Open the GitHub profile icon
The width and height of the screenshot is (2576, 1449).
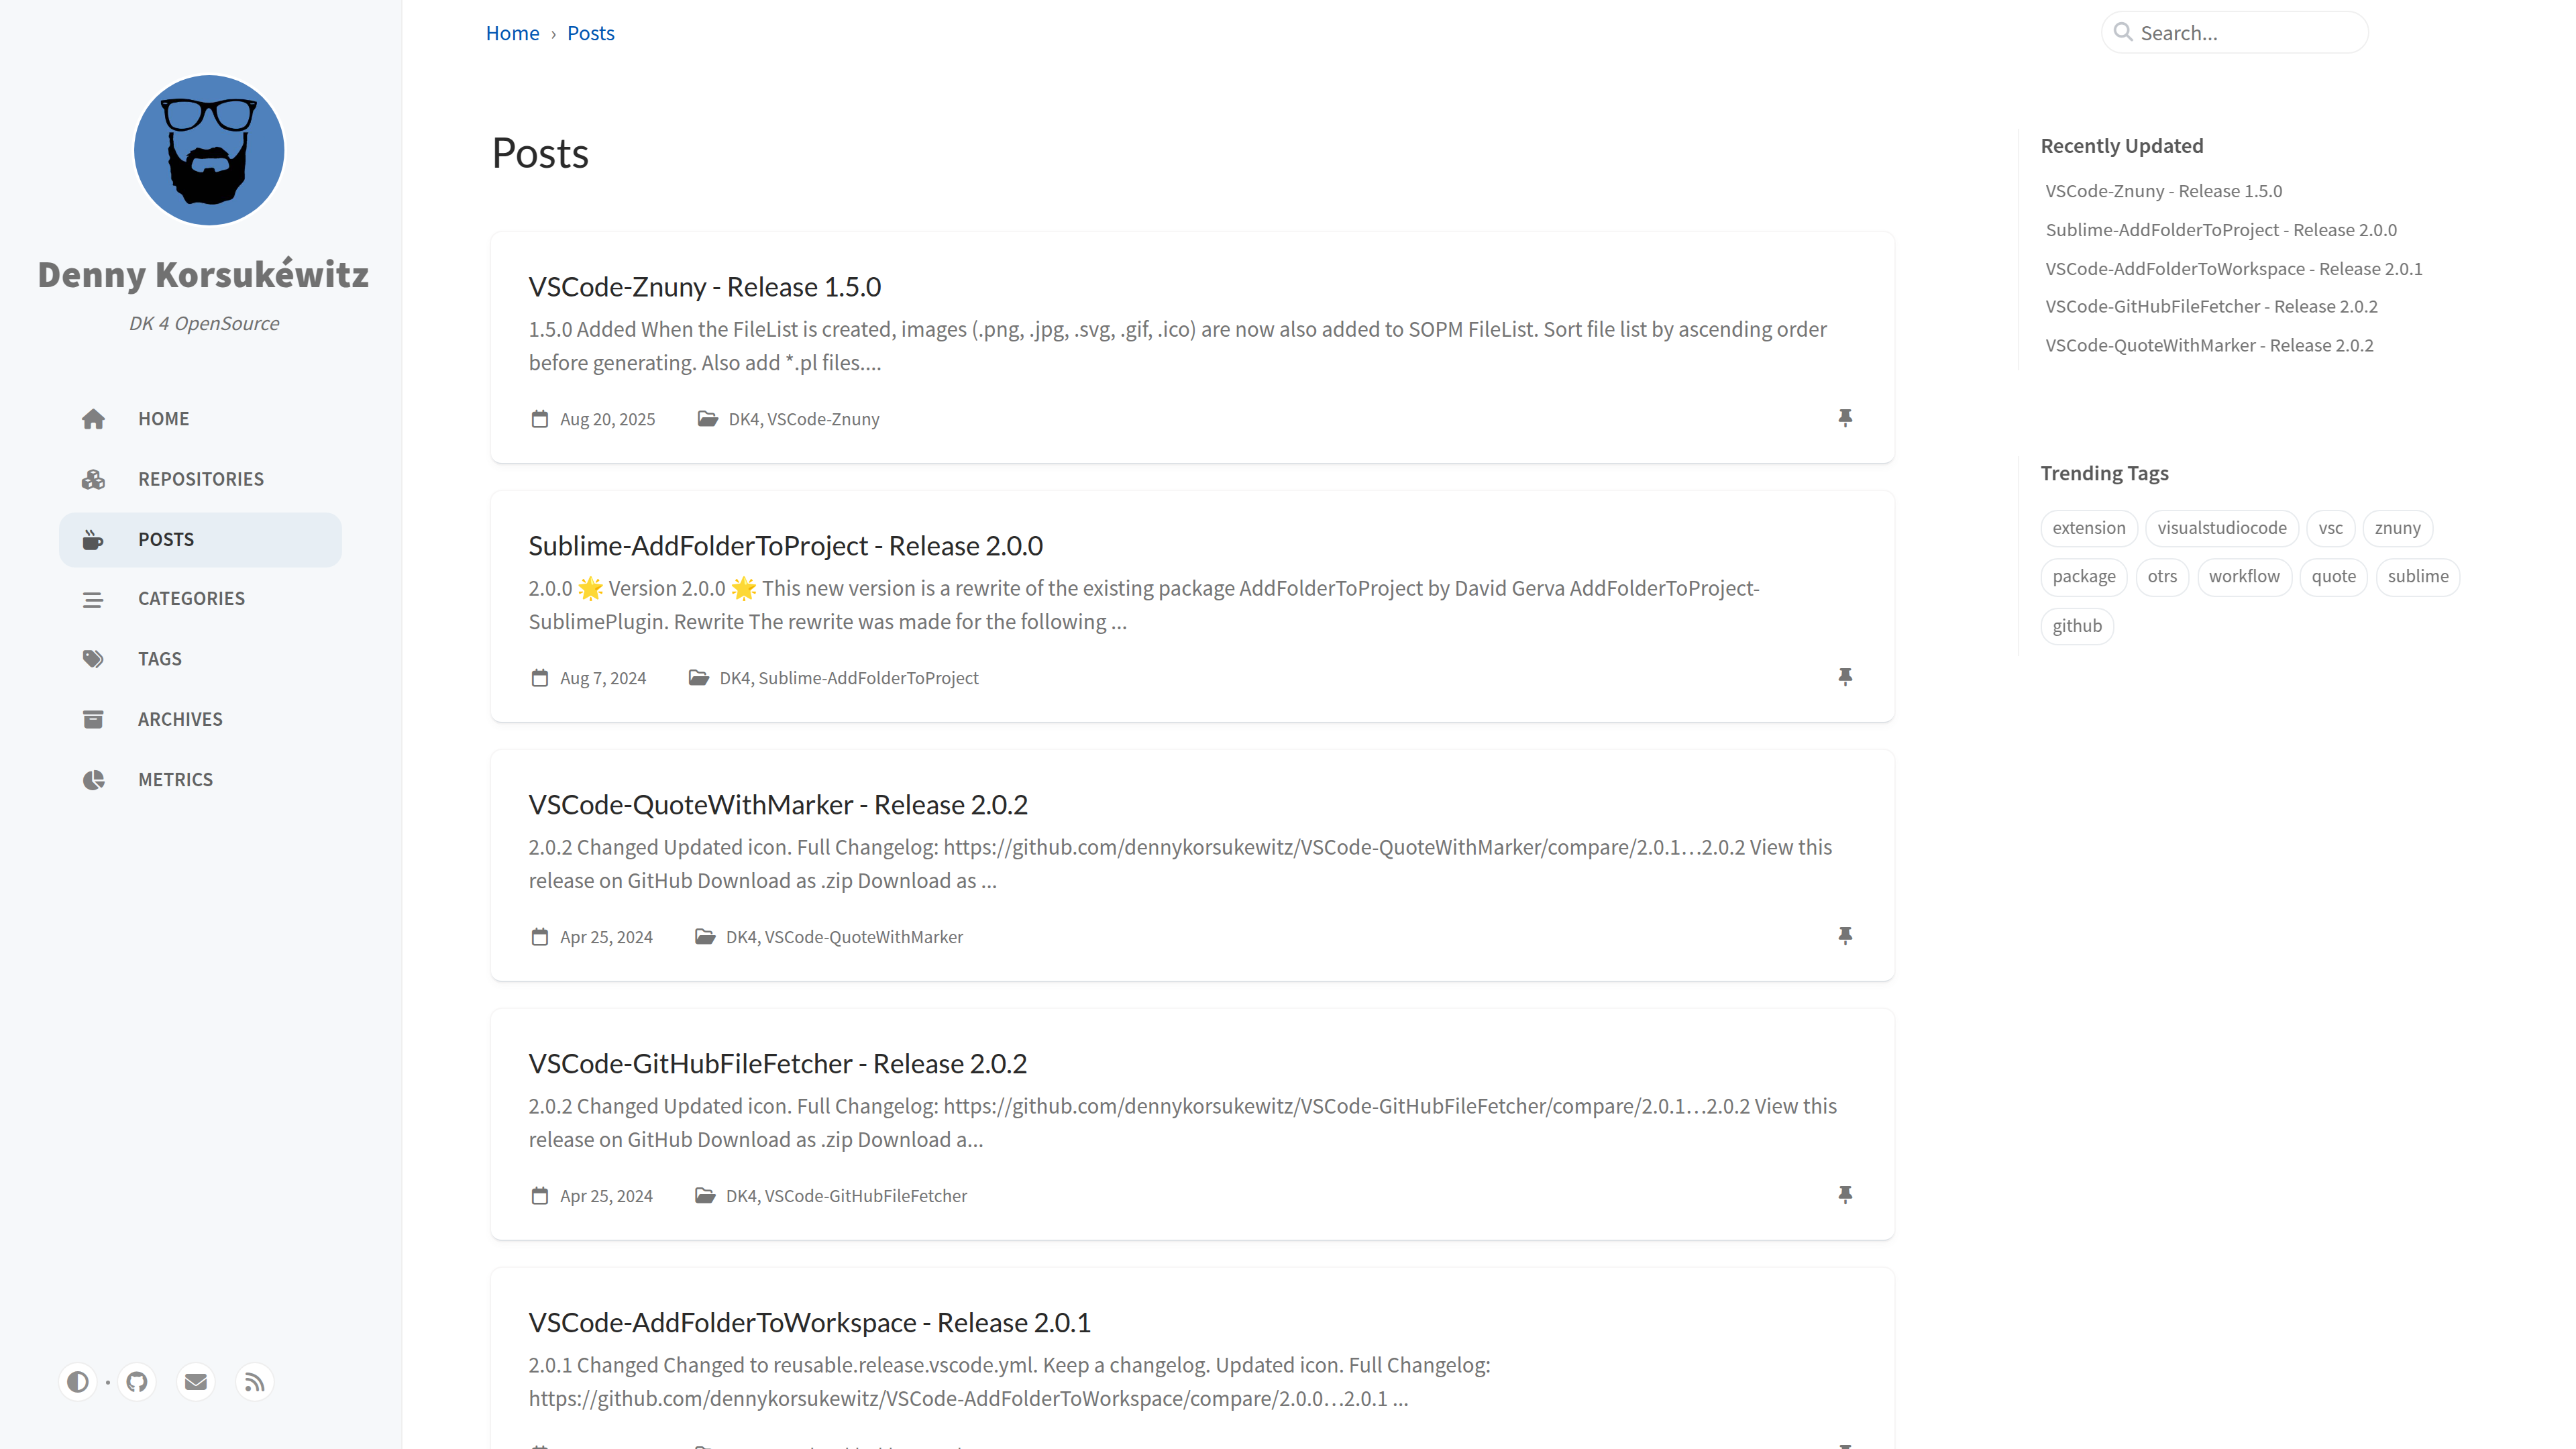point(137,1382)
